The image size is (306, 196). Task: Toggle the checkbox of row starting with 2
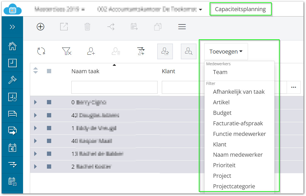(49, 166)
